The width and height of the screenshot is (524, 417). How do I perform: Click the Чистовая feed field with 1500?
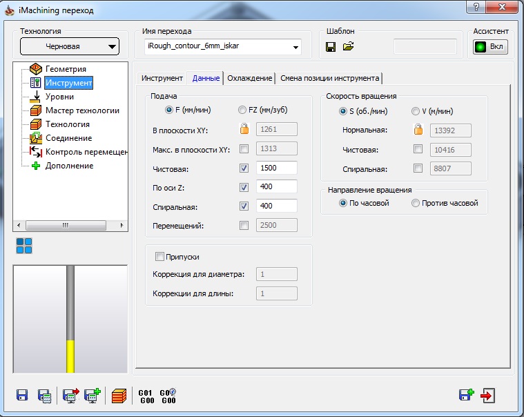tap(277, 168)
